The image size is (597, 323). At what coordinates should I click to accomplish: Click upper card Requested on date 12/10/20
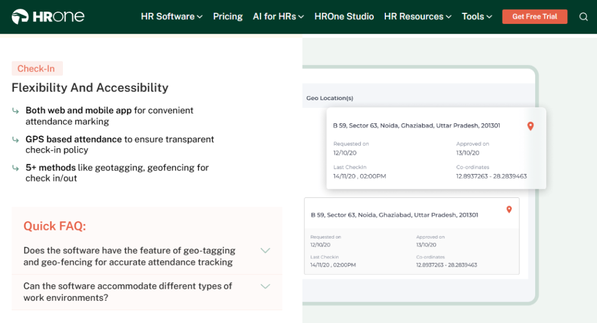(345, 152)
